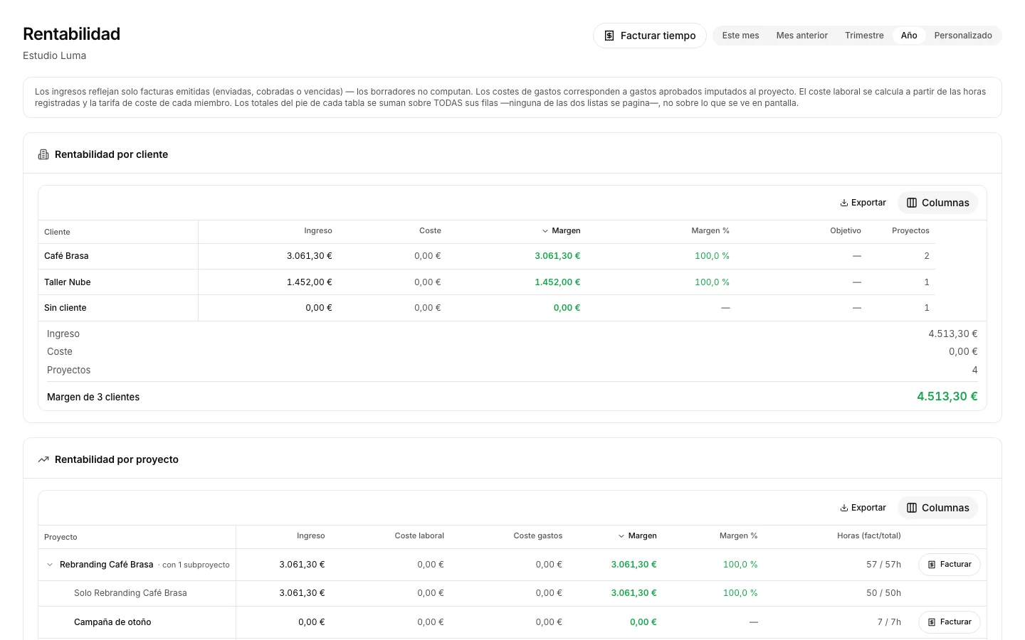Open Columnas in client profitability table
The height and width of the screenshot is (640, 1025).
(937, 203)
